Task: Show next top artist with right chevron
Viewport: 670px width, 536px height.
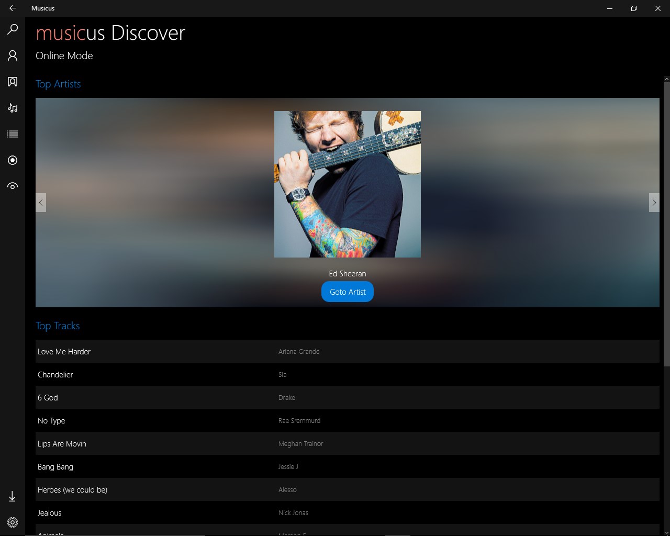Action: coord(654,203)
